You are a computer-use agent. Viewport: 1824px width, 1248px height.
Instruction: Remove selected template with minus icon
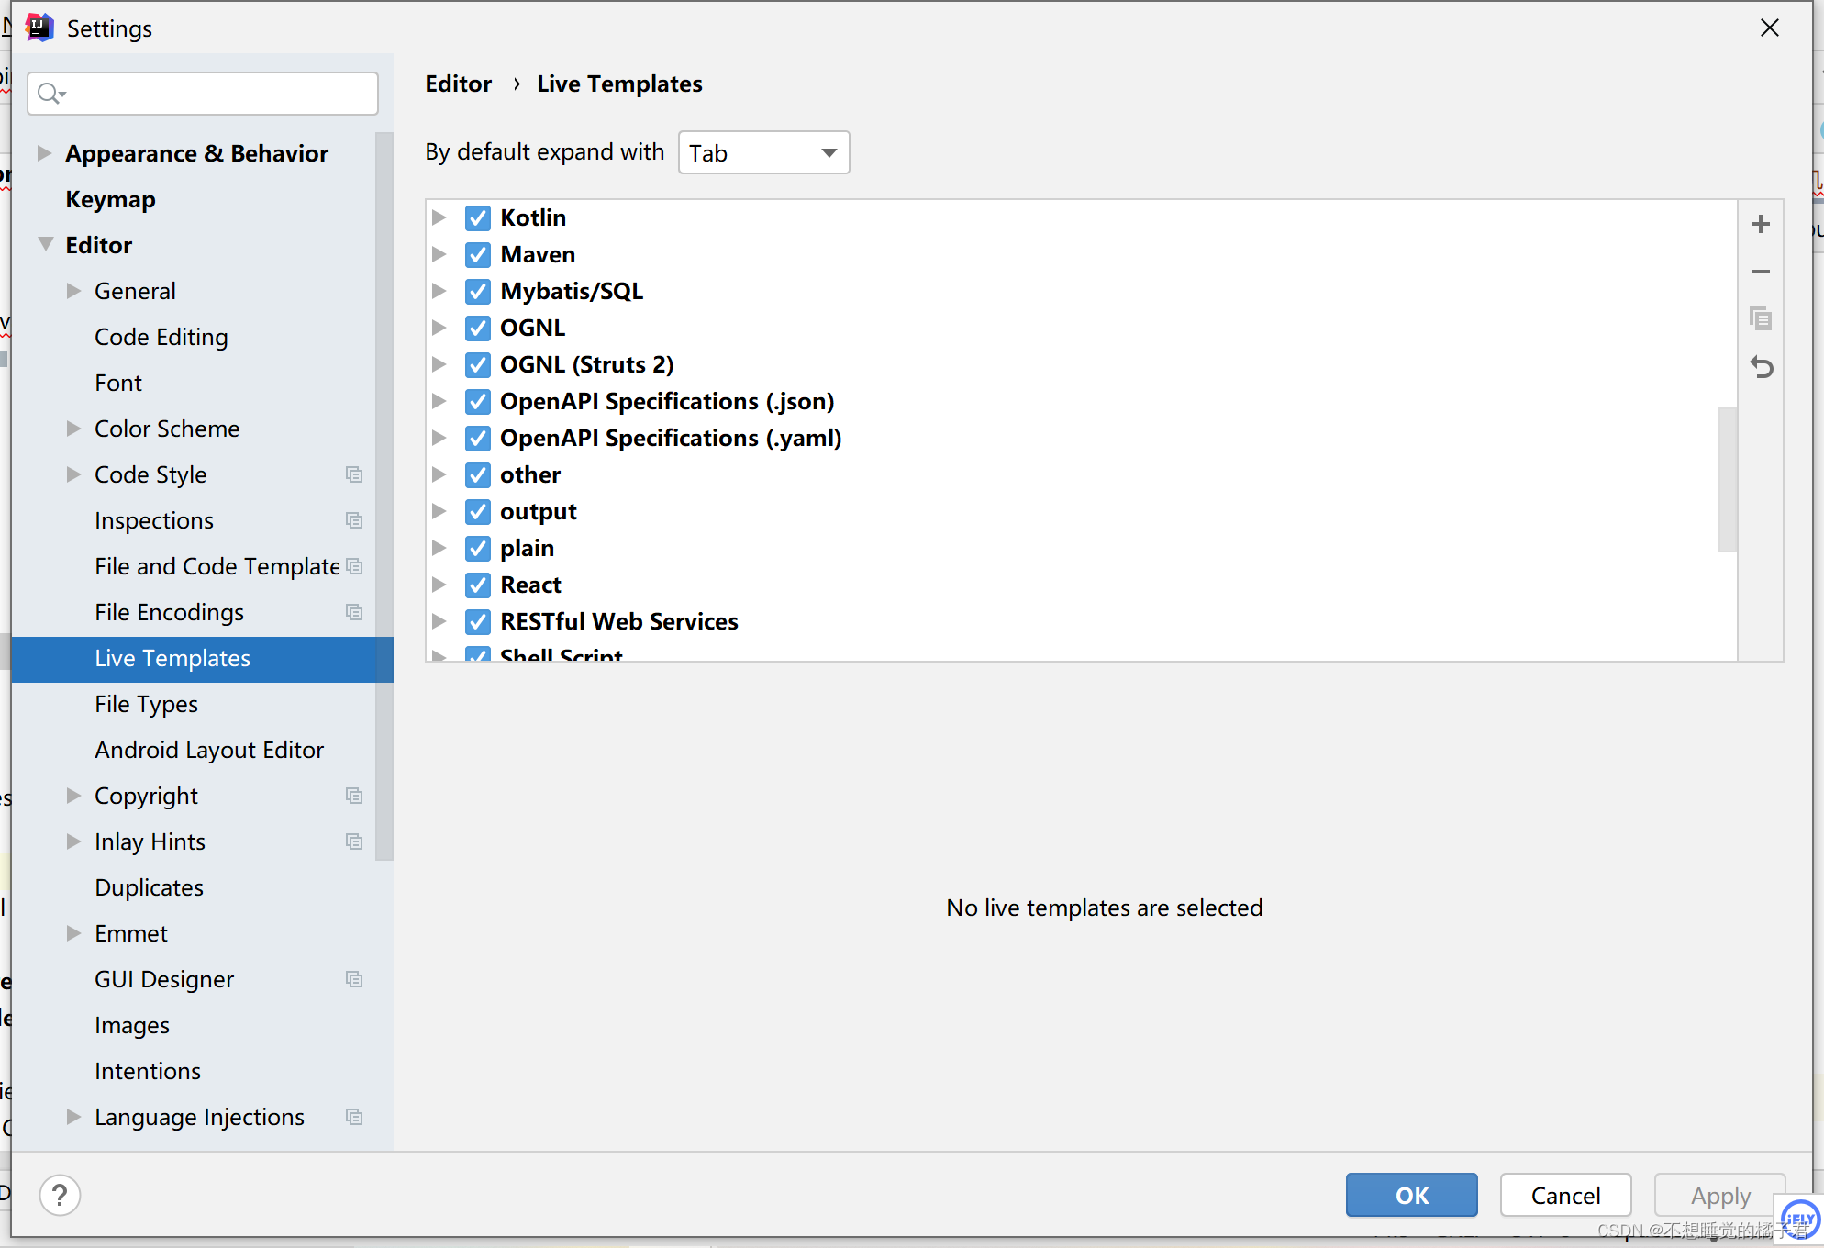[x=1760, y=272]
